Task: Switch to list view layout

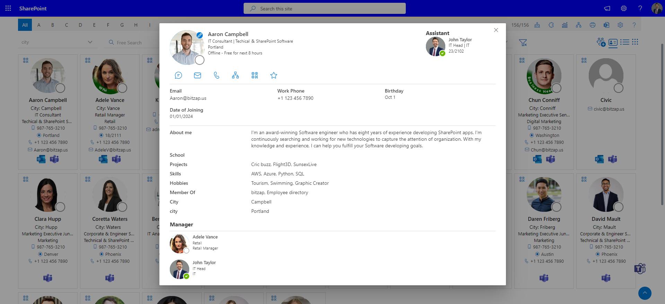Action: pos(624,42)
